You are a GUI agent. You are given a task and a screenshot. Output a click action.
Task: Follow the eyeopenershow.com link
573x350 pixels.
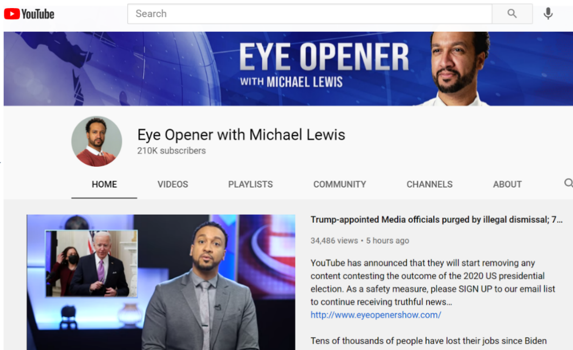click(x=376, y=315)
